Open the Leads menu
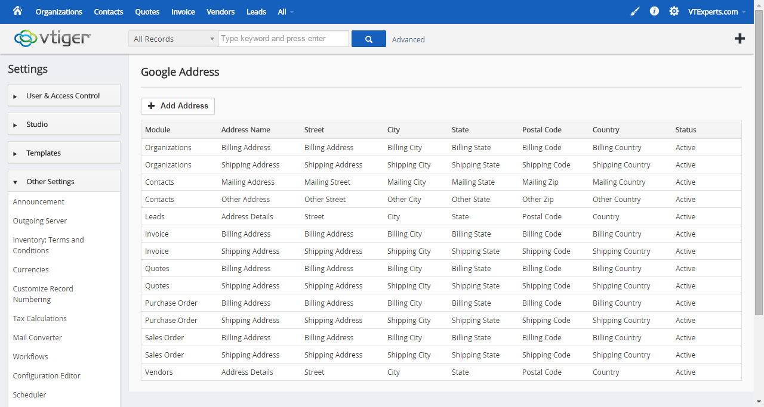The height and width of the screenshot is (407, 764). 256,11
